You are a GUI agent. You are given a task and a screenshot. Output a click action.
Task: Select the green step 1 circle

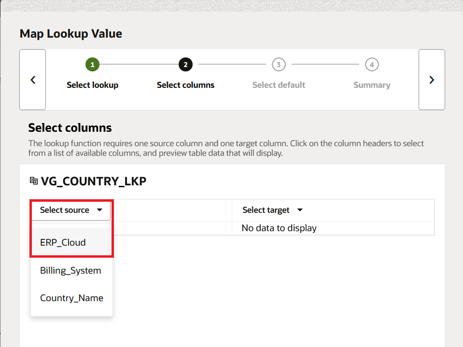click(92, 64)
